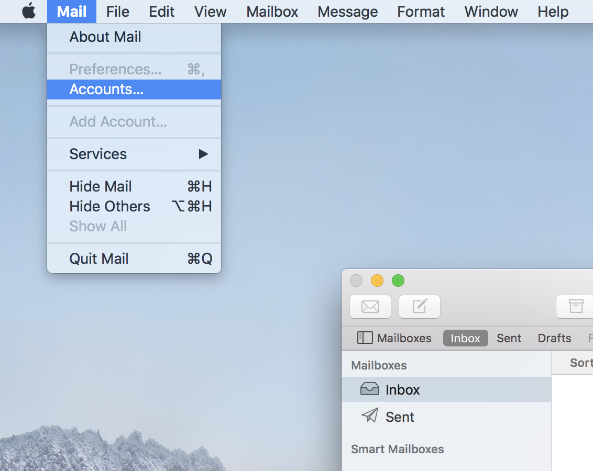593x471 pixels.
Task: Switch to Sent in favorites bar
Action: (509, 338)
